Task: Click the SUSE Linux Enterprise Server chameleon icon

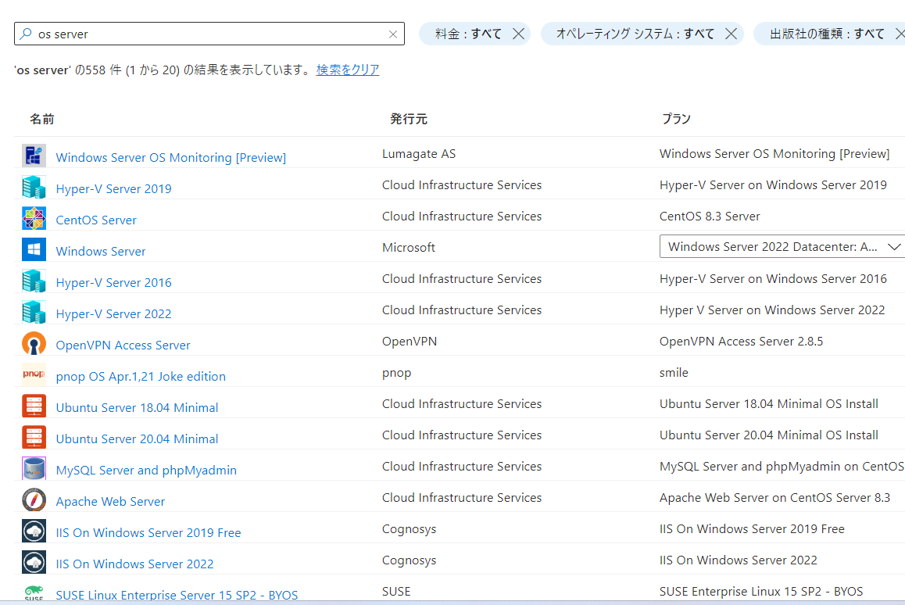Action: 34,592
